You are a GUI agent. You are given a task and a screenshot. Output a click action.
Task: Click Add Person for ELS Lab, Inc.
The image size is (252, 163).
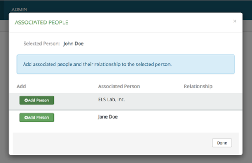pyautogui.click(x=37, y=100)
